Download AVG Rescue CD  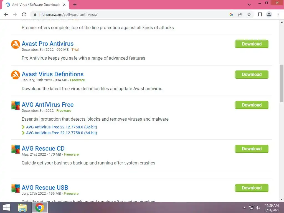pos(252,149)
